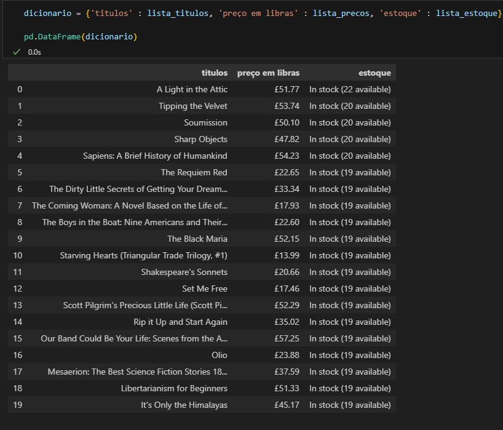This screenshot has width=503, height=430.
Task: Click the £13.99 price cell
Action: click(x=287, y=255)
